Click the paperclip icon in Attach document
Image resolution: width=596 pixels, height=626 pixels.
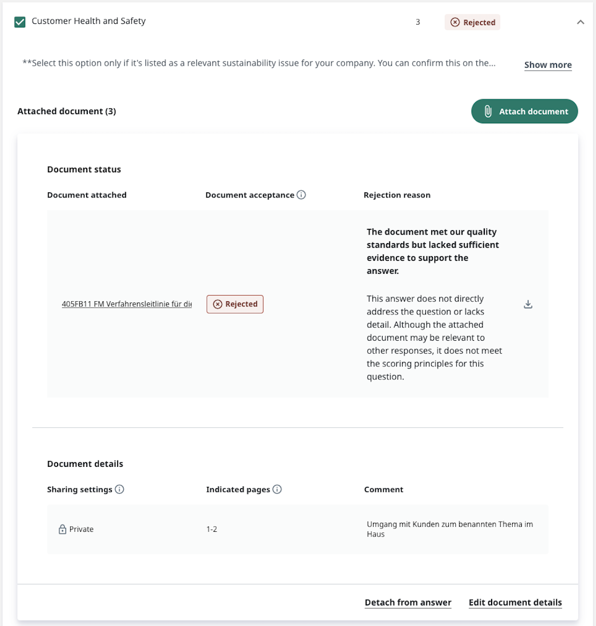point(488,111)
